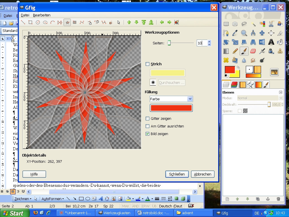Switch to the Ebenen layers tab

click(x=226, y=84)
